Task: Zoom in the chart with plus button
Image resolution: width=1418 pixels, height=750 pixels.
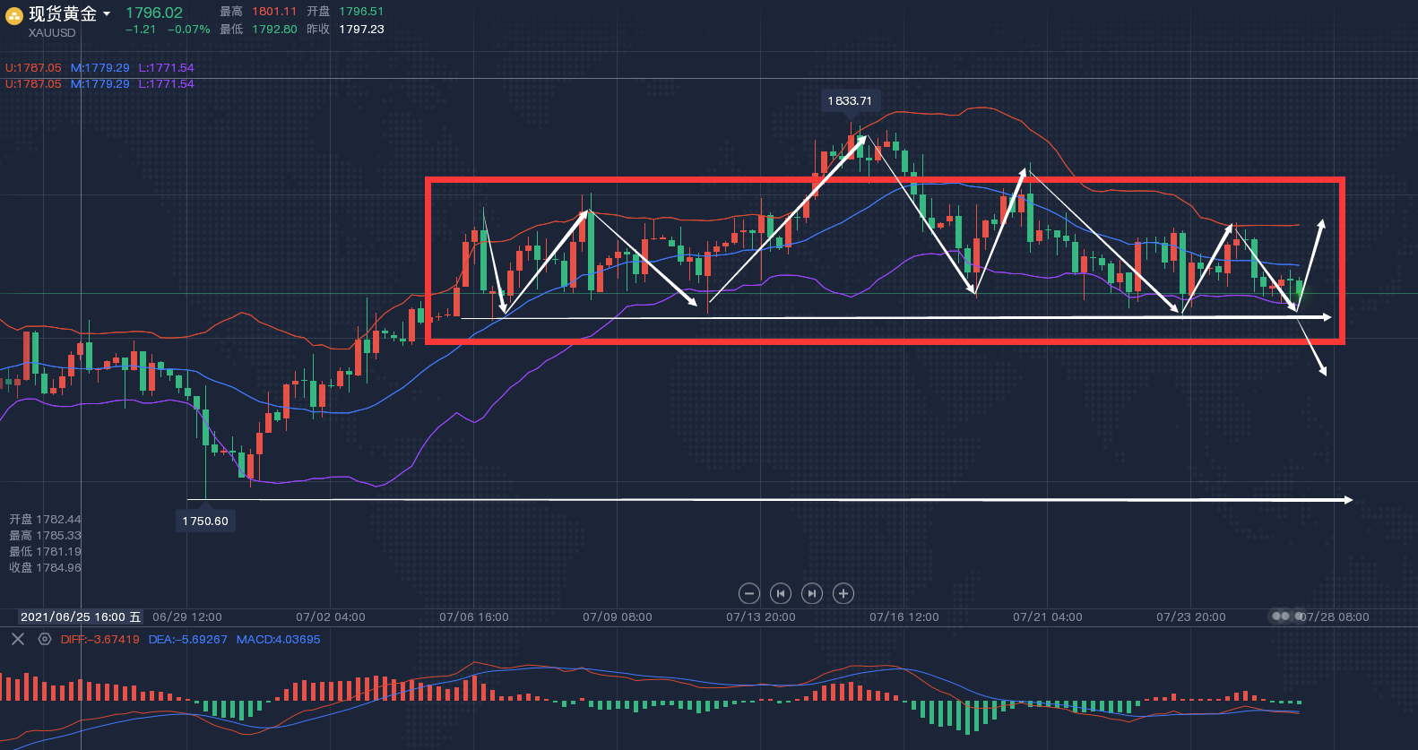Action: click(843, 593)
